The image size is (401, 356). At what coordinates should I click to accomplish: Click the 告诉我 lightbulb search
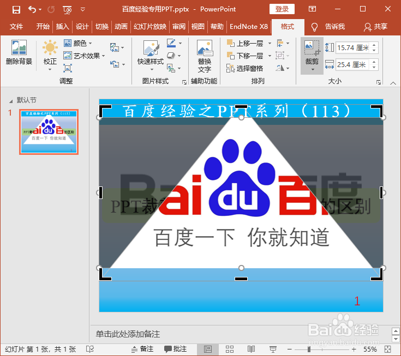click(328, 27)
